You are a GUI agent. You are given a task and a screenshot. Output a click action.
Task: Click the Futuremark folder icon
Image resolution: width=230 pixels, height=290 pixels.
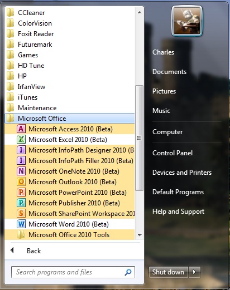[x=11, y=45]
